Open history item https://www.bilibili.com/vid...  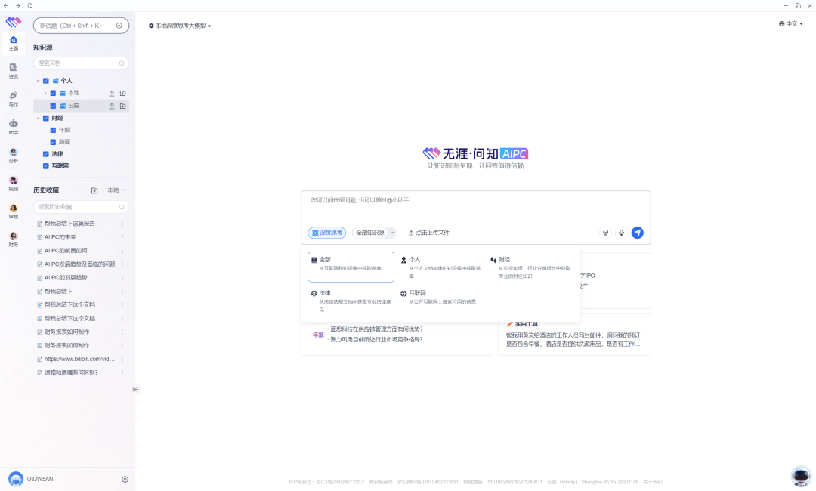pos(79,359)
